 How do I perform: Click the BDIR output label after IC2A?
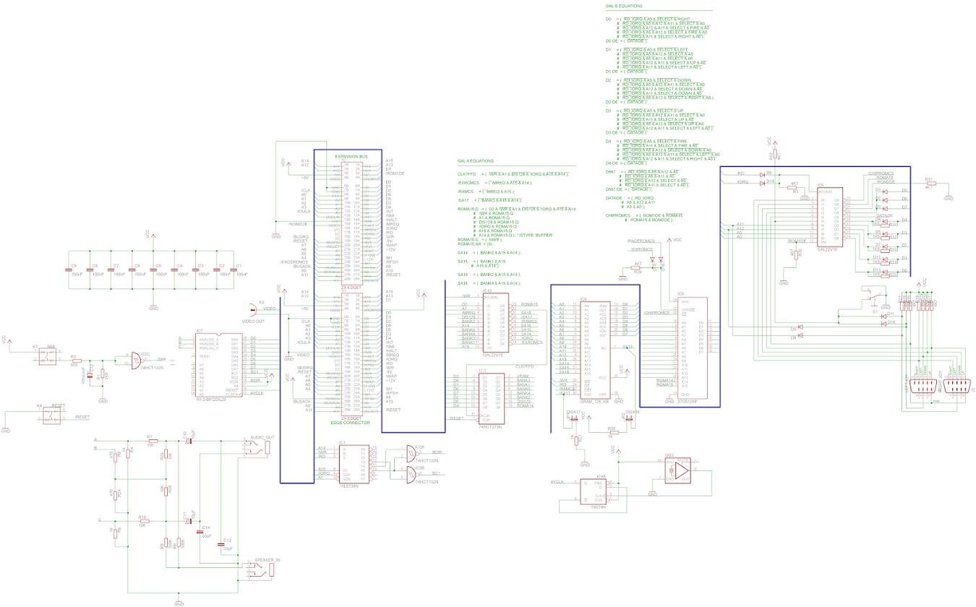click(437, 452)
